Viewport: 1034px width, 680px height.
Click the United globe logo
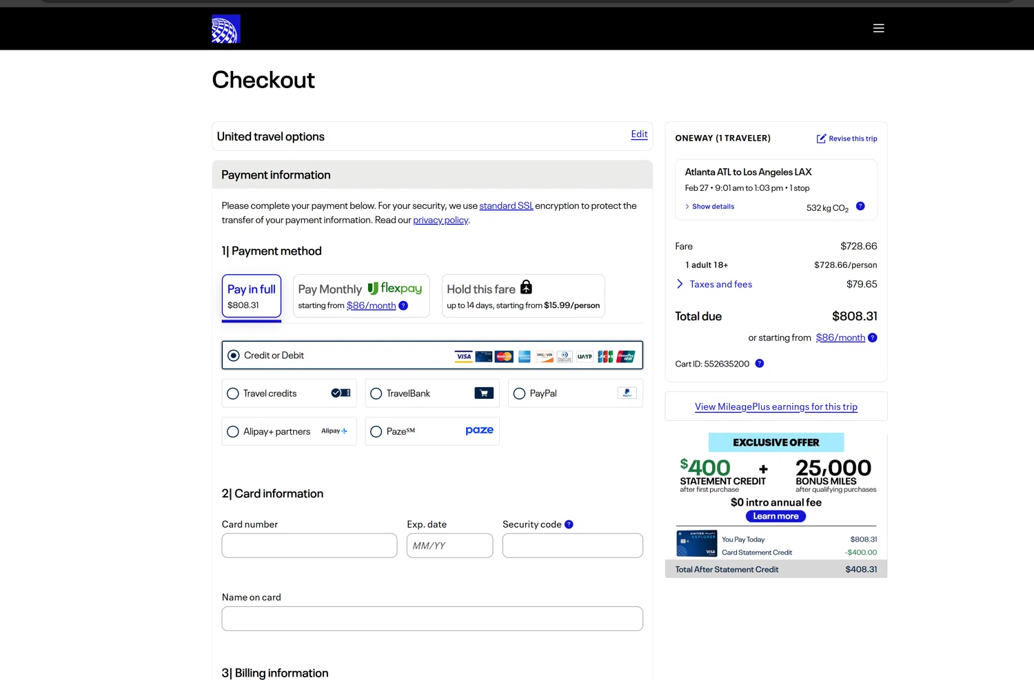(225, 29)
